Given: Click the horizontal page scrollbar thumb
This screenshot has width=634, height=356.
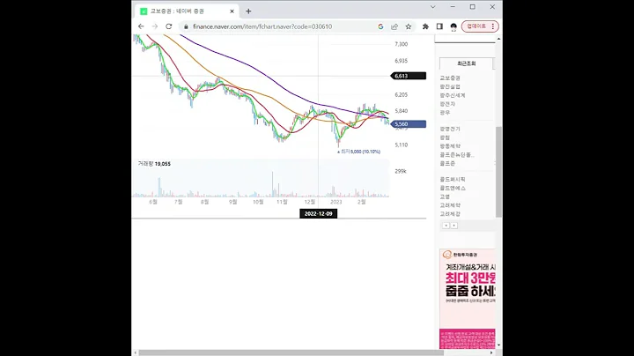Looking at the screenshot, I should point(291,352).
